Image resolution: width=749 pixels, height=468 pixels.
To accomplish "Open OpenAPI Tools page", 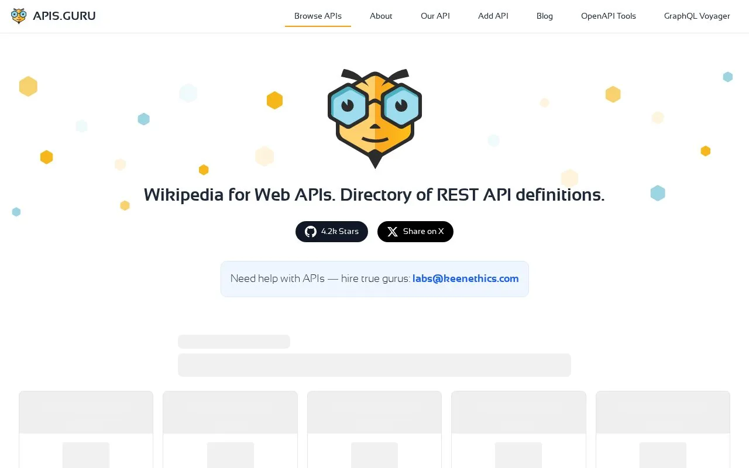I will (609, 16).
